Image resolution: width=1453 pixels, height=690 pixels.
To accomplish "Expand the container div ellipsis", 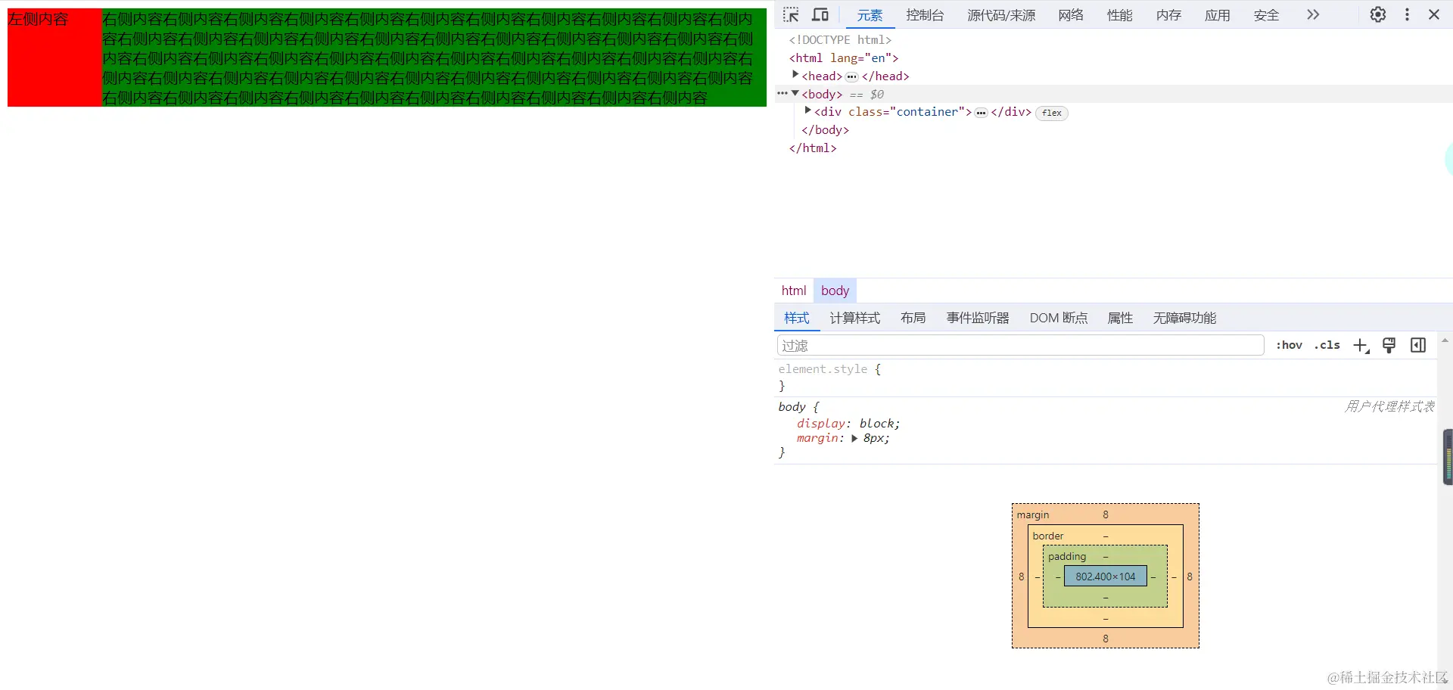I will [982, 113].
